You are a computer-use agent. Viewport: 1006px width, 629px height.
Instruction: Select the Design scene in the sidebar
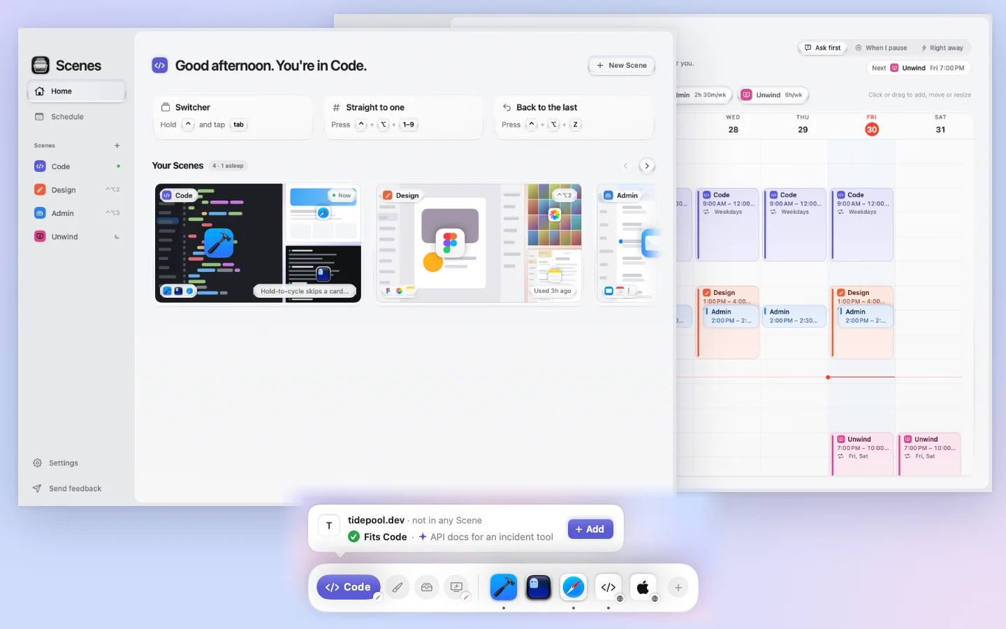pos(76,189)
